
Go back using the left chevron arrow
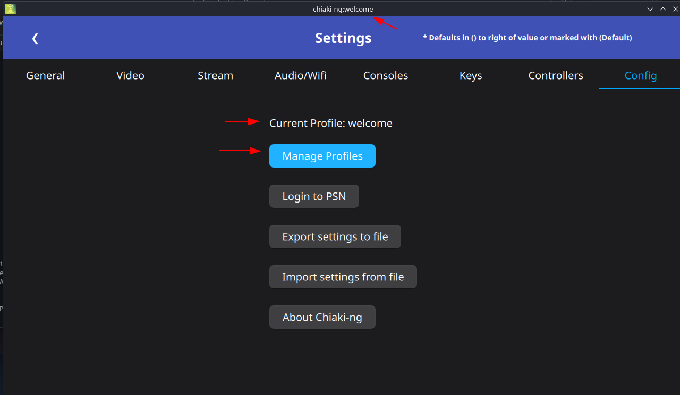click(35, 38)
